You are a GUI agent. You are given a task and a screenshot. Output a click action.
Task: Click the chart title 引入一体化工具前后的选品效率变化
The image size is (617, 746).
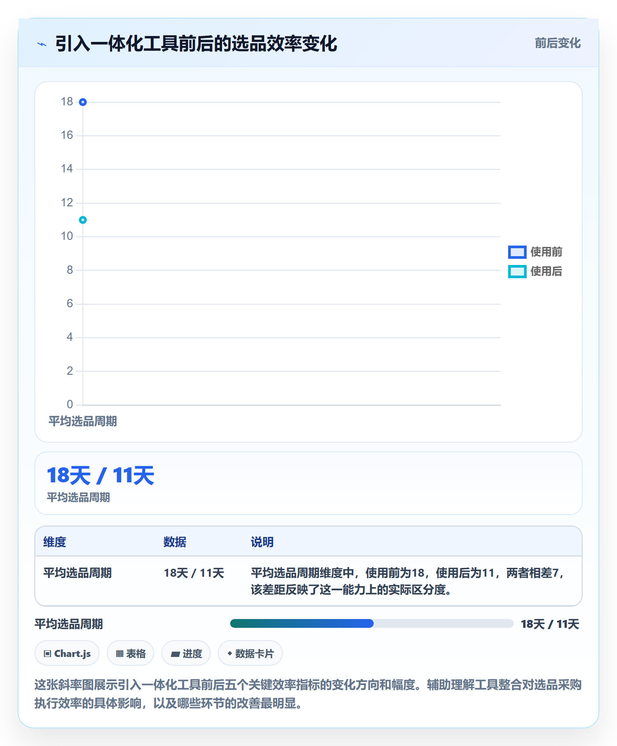point(196,44)
